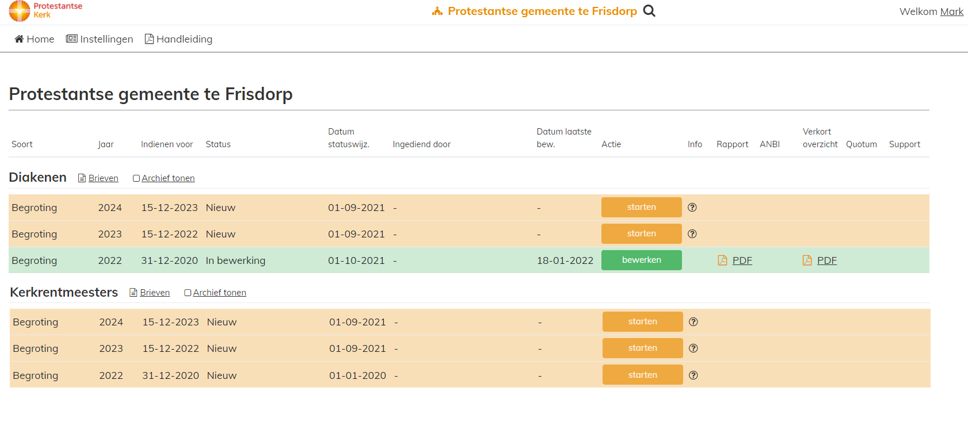Open Brieven link next to Kerkrentmeesters
This screenshot has width=968, height=441.
155,293
